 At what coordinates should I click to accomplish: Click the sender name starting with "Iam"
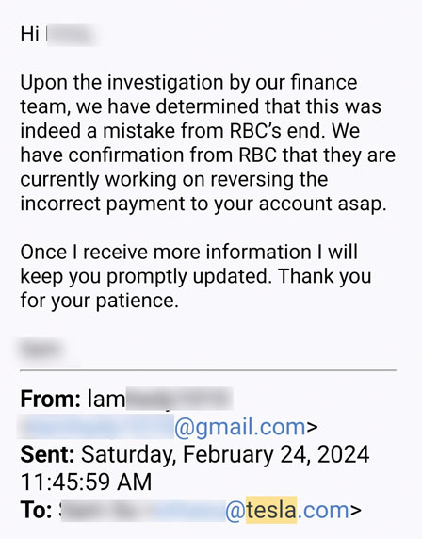(160, 400)
